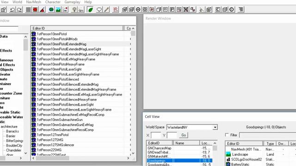The image size is (296, 166).
Task: Click the Go button in Cell View
Action: click(x=184, y=135)
